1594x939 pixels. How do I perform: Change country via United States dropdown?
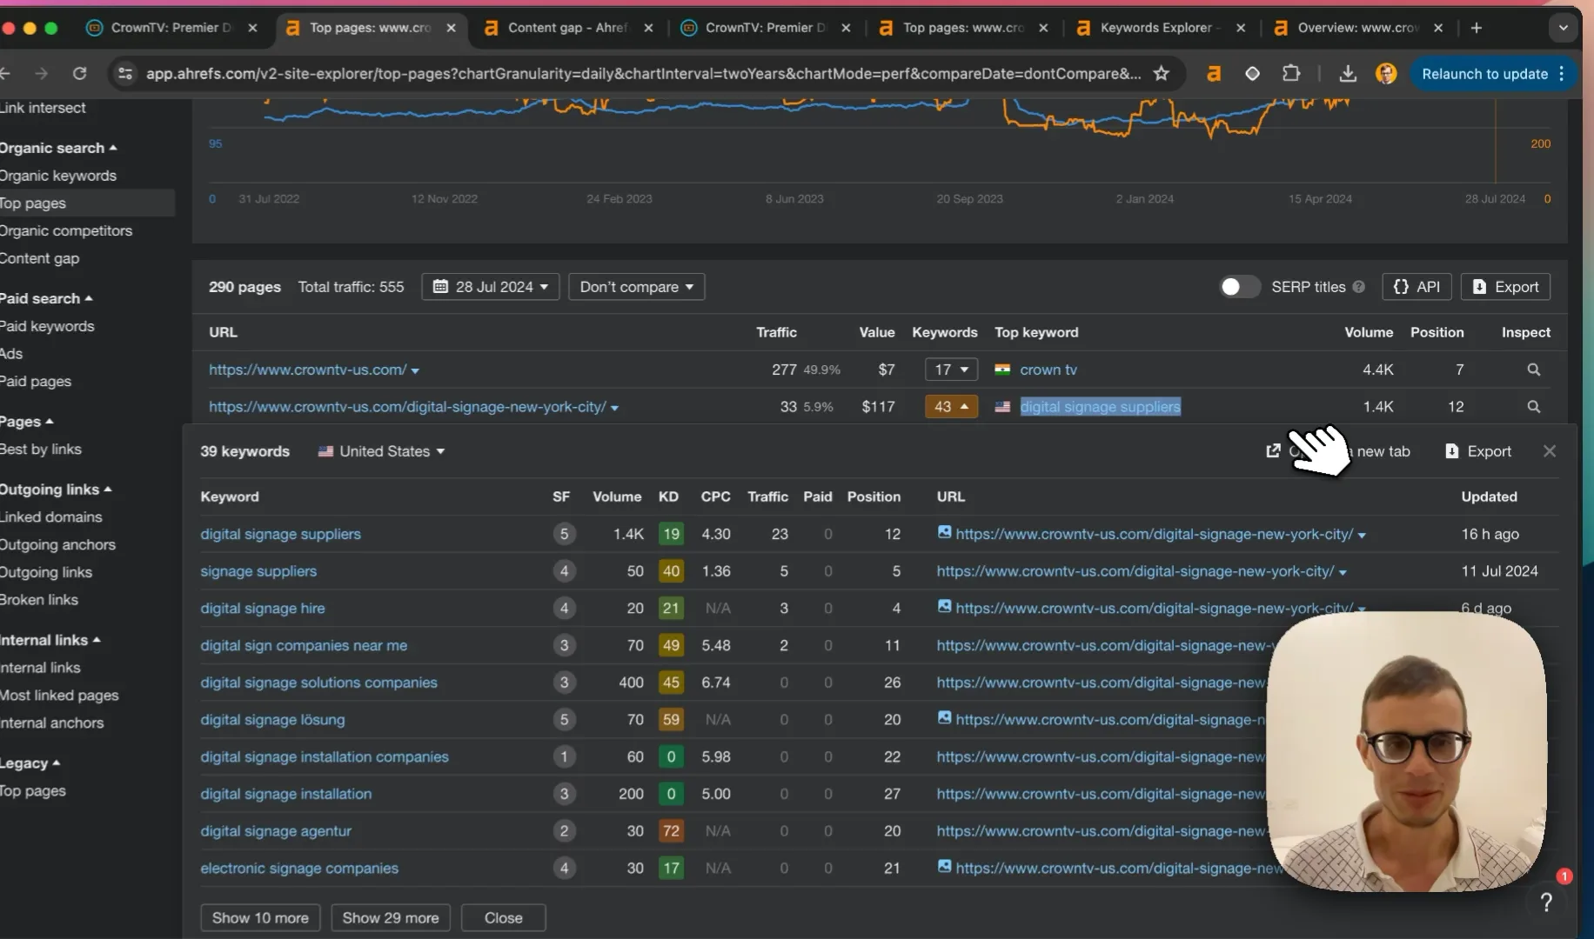click(x=381, y=451)
